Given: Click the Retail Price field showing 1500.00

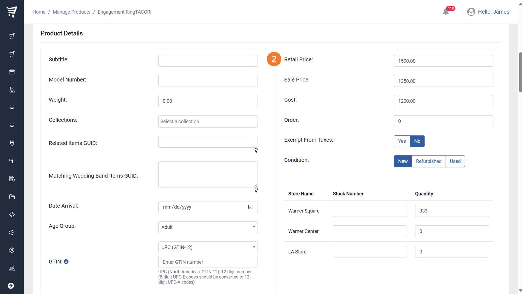Looking at the screenshot, I should [x=444, y=61].
